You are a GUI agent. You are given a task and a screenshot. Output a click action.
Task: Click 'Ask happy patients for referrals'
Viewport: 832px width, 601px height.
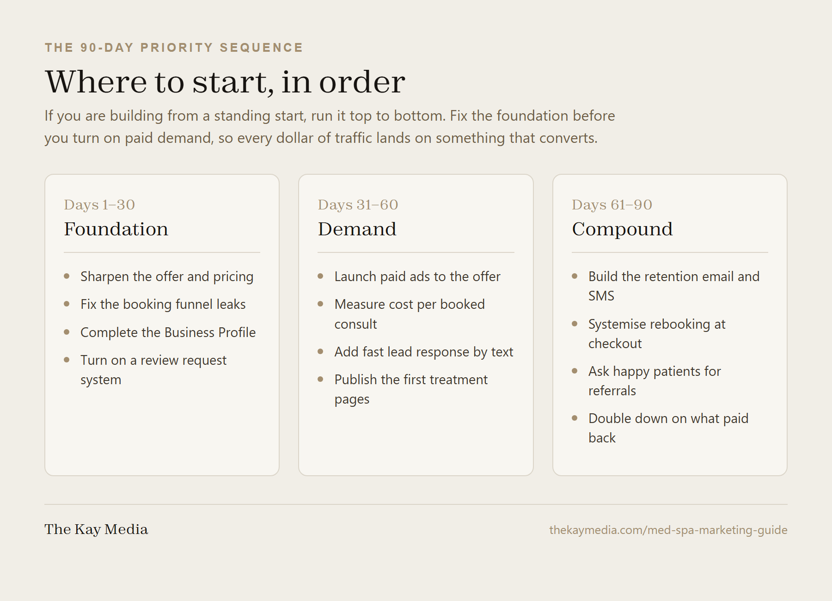[x=655, y=381]
